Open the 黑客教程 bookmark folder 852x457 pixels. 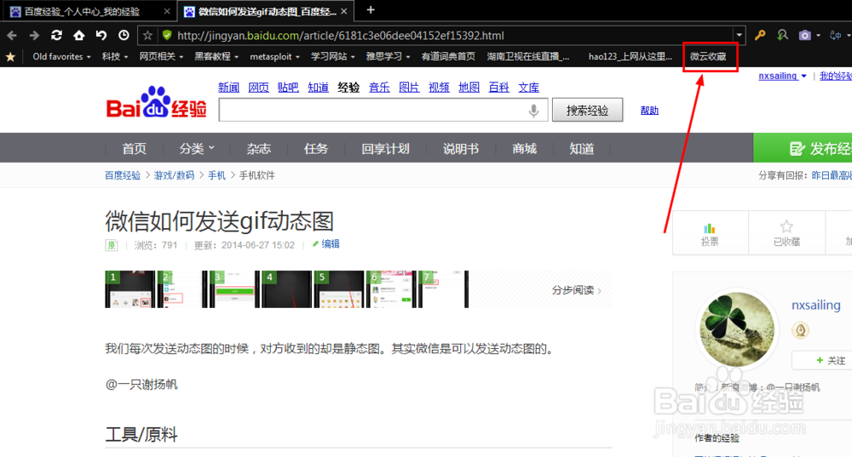point(216,56)
